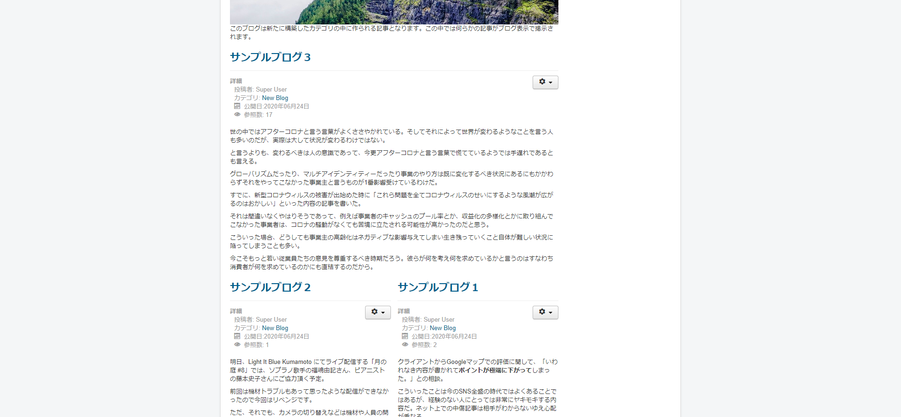
Task: Click 公開日:2020年06月24日 under サンプルブログ 1
Action: 444,337
